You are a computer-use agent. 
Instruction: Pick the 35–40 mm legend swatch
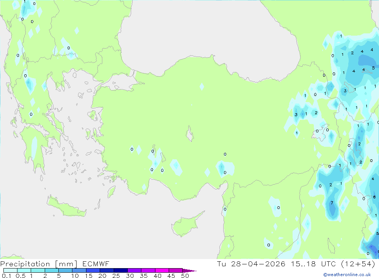[x=148, y=270]
